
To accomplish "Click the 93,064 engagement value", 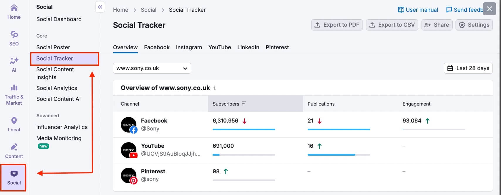I will [x=412, y=121].
